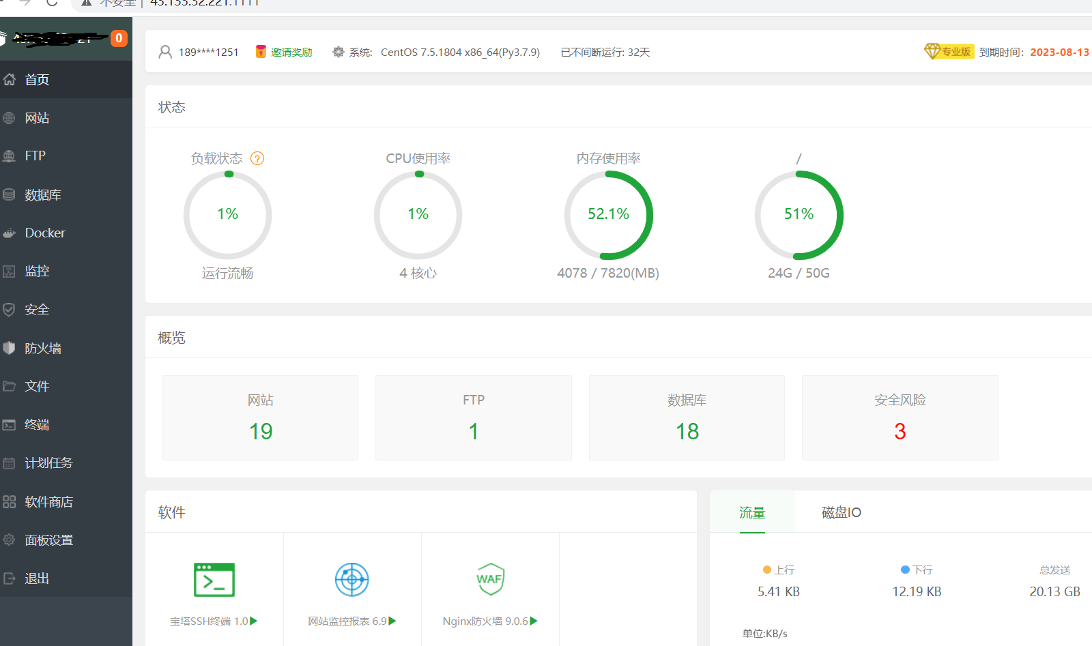Image resolution: width=1092 pixels, height=646 pixels.
Task: Click the 专业版 diamond badge
Action: point(948,52)
